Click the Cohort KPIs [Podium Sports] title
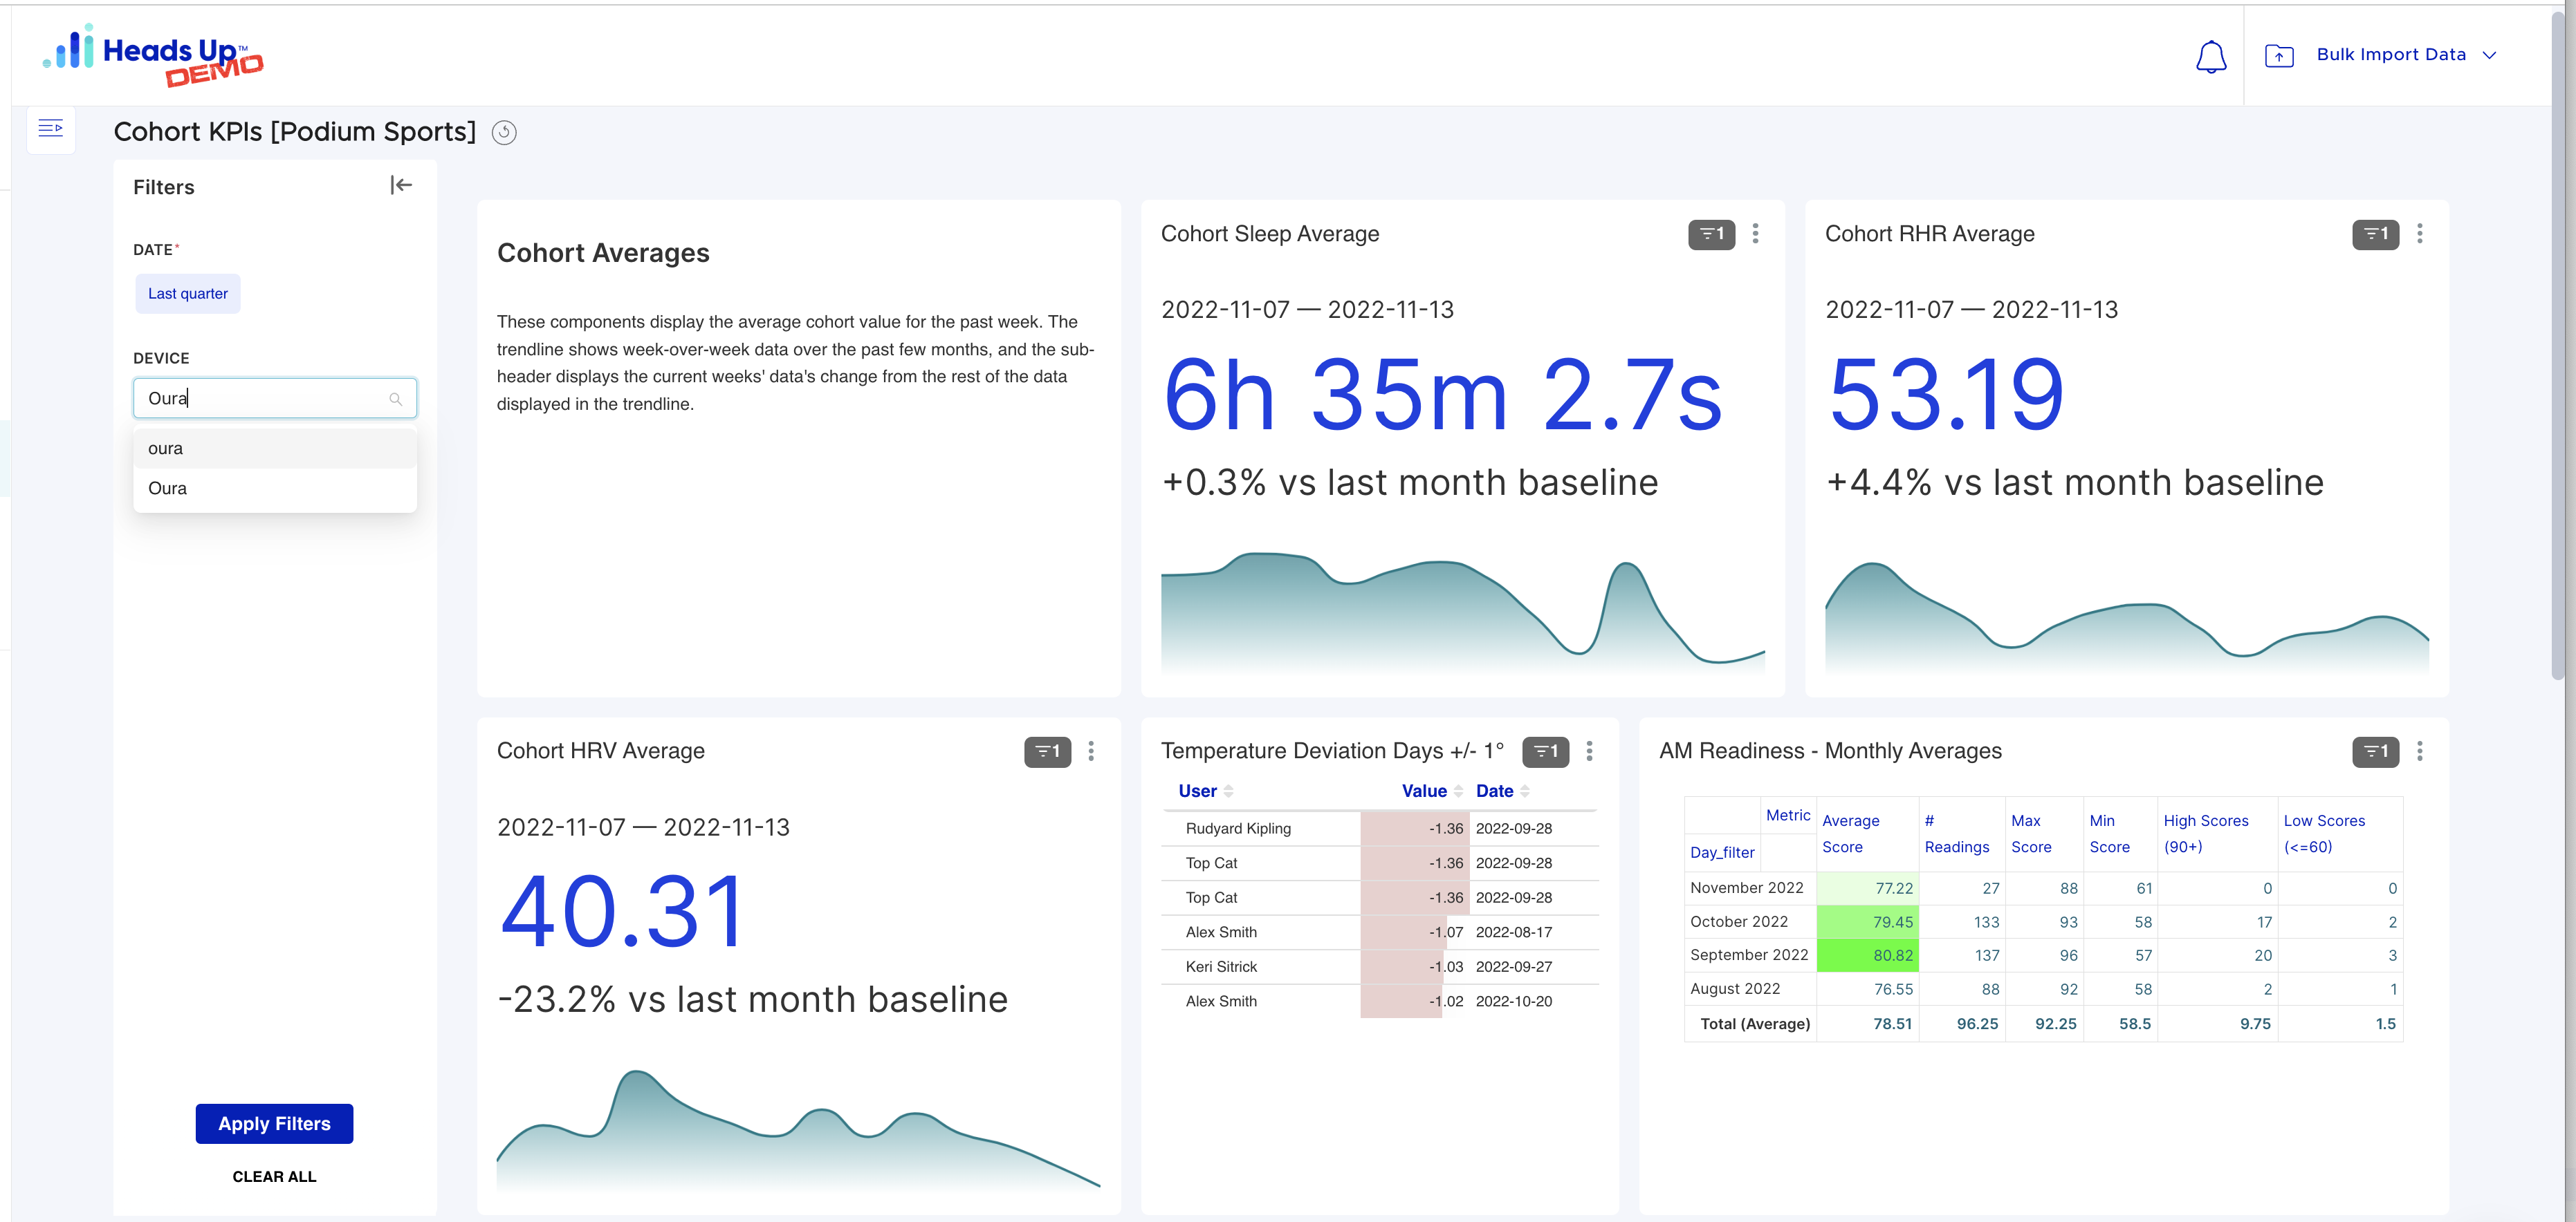 coord(295,132)
